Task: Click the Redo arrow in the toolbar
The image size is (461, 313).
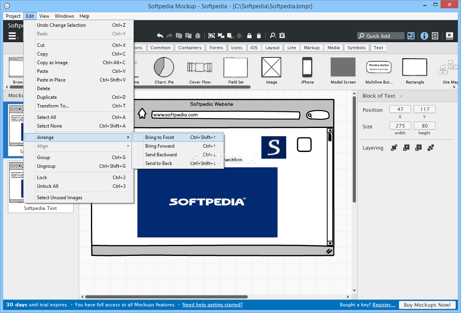Action: tap(169, 35)
